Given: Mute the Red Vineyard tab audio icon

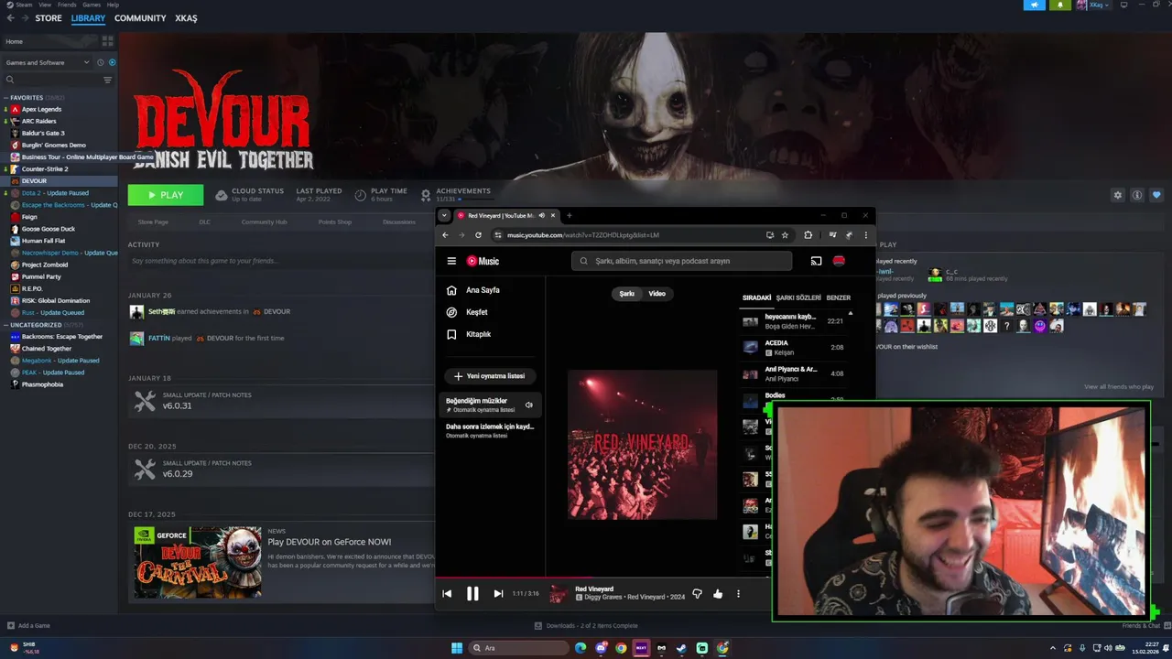Looking at the screenshot, I should (541, 216).
